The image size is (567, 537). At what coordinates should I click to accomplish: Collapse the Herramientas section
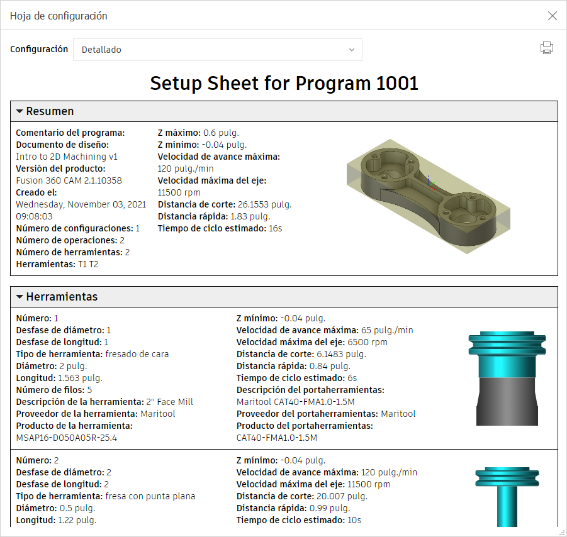(x=20, y=297)
